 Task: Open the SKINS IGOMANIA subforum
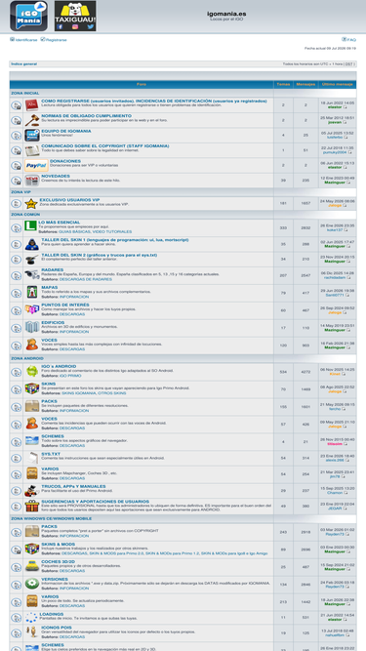click(79, 392)
